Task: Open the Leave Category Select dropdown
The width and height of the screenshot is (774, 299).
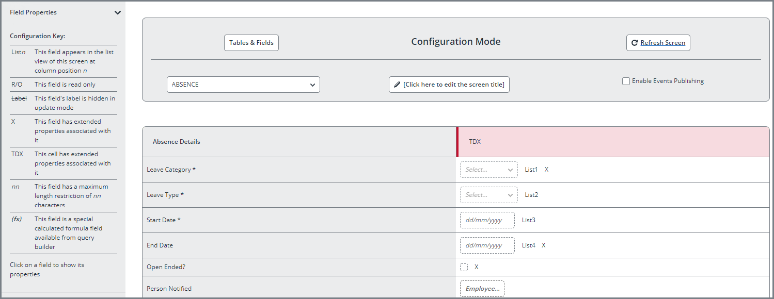Action: tap(488, 169)
